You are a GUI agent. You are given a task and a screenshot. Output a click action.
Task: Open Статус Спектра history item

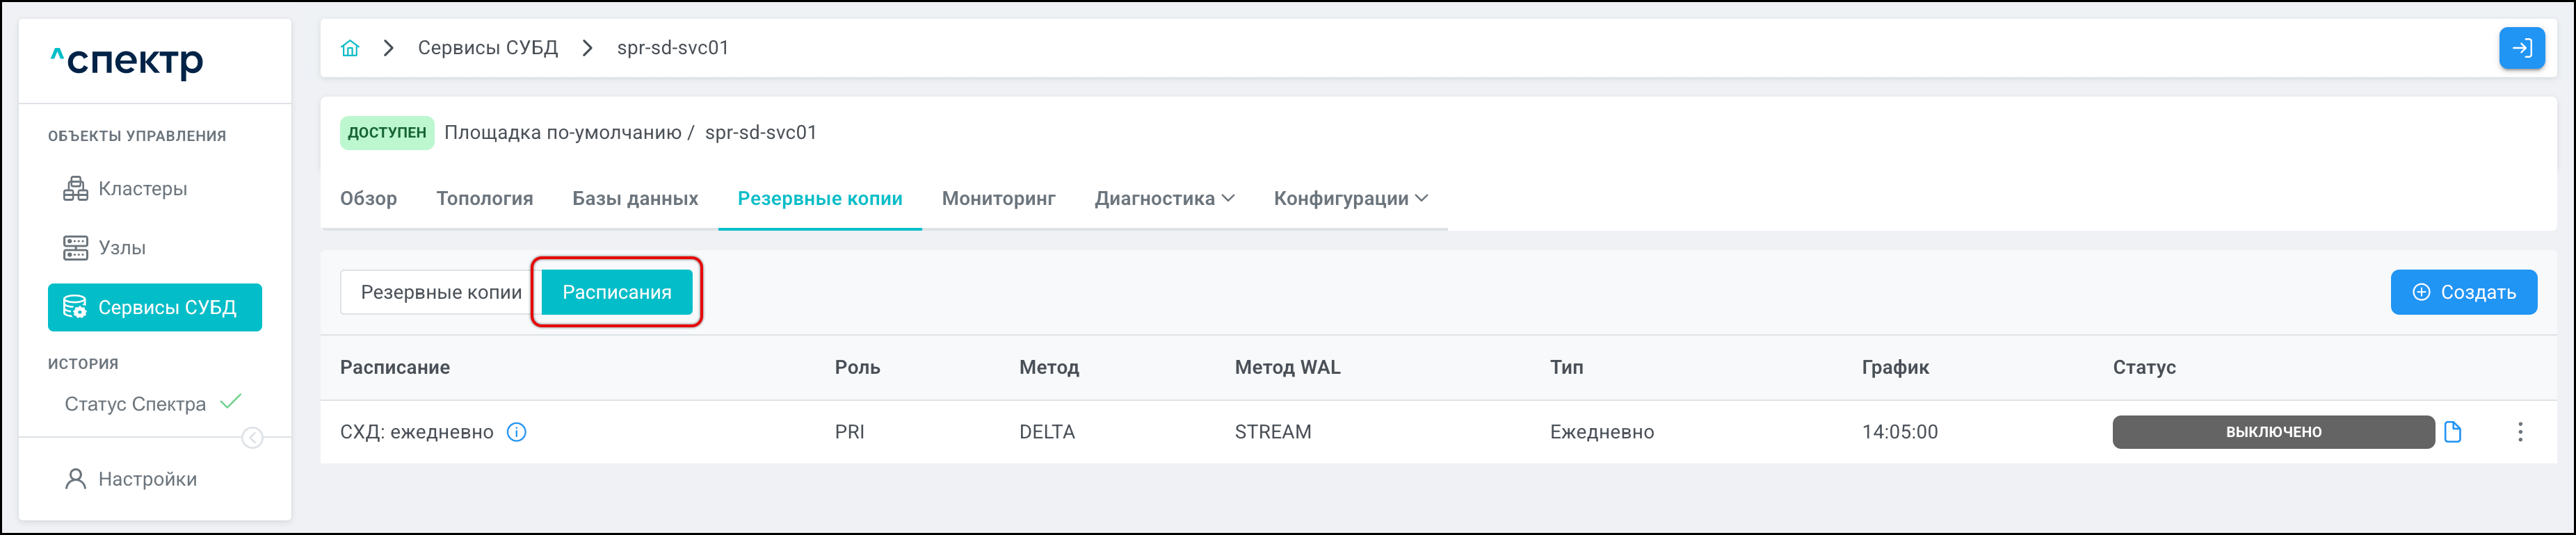135,404
